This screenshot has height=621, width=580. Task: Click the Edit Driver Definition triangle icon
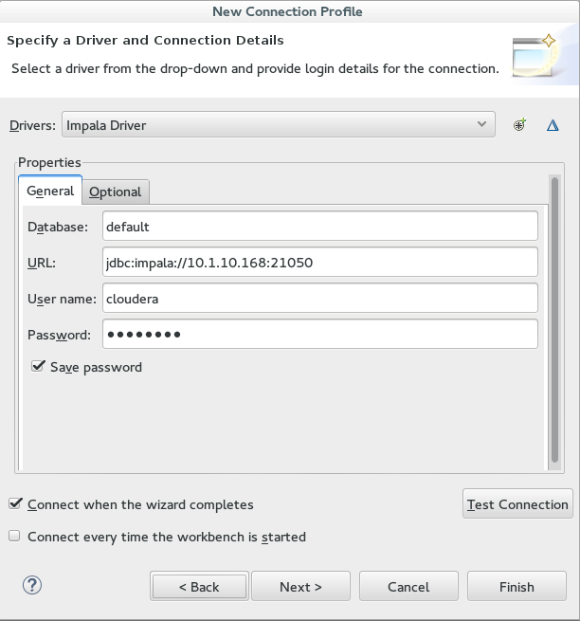553,125
